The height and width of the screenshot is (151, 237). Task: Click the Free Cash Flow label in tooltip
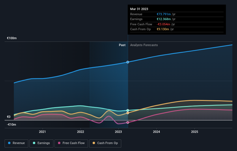(141, 24)
